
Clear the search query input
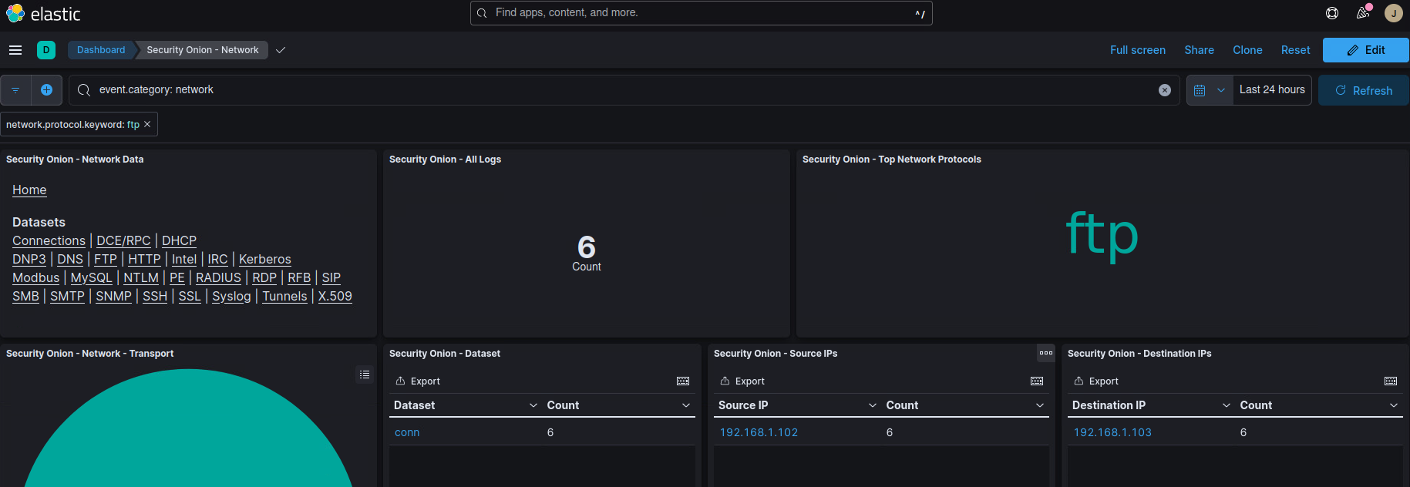pos(1164,90)
